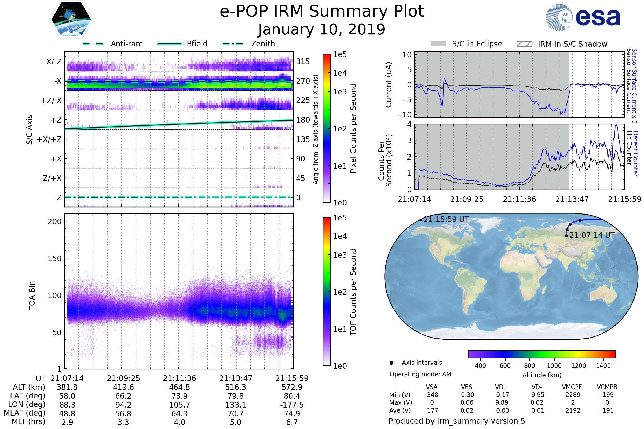Click the Anti-ram dashed legend line
This screenshot has width=644, height=429.
click(x=93, y=44)
